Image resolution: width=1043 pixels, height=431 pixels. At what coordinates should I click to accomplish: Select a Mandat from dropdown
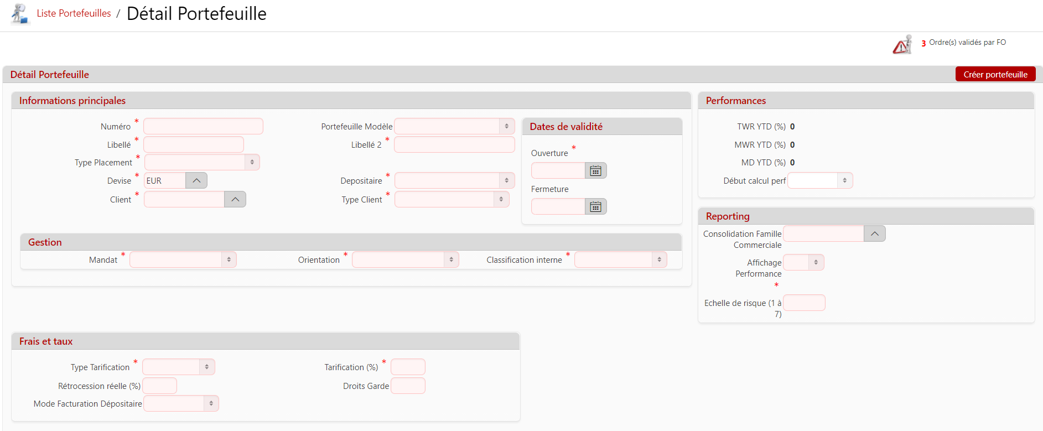pyautogui.click(x=183, y=260)
